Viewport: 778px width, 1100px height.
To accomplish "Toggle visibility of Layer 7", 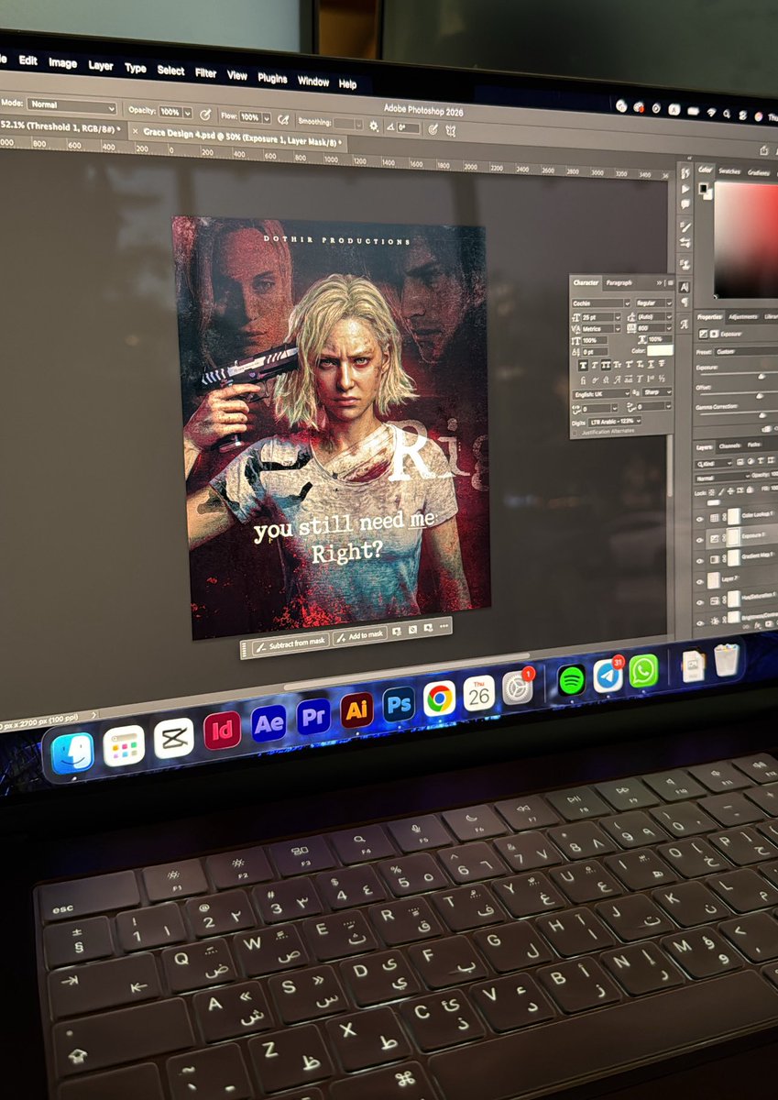I will [x=699, y=582].
